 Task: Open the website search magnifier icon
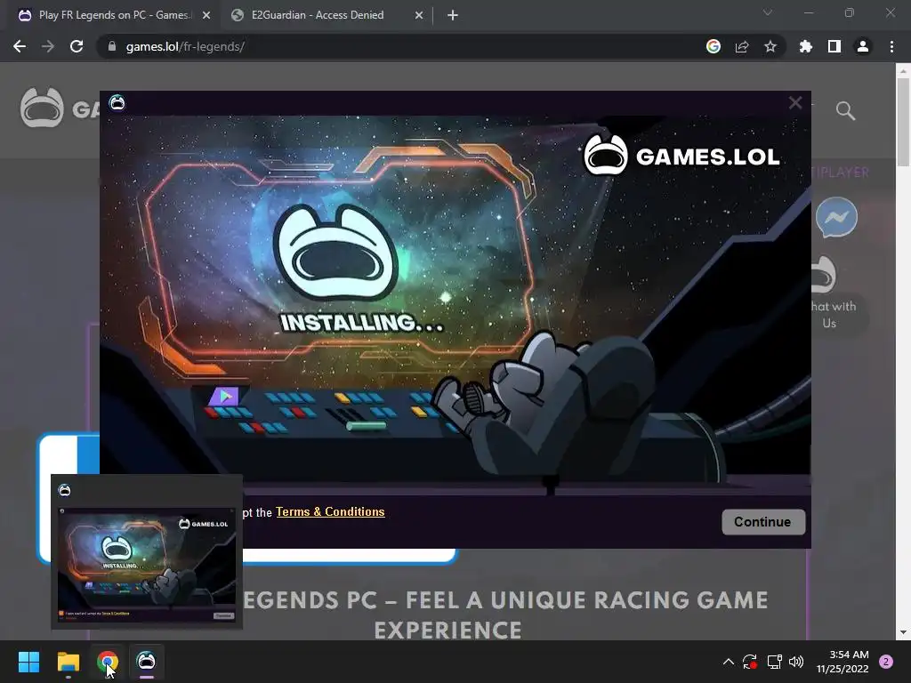(845, 110)
